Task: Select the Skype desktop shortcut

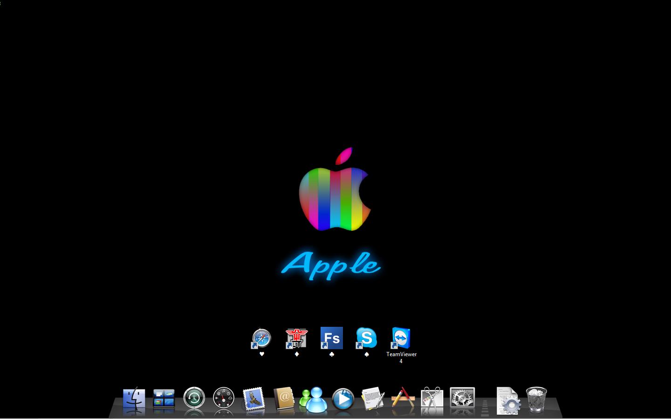Action: [366, 338]
